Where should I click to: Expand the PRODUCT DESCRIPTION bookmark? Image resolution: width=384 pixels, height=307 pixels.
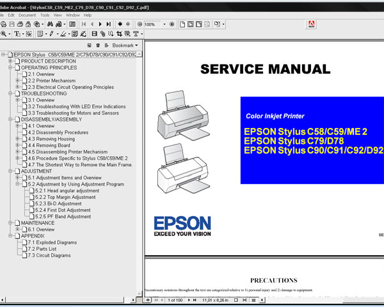coord(10,61)
